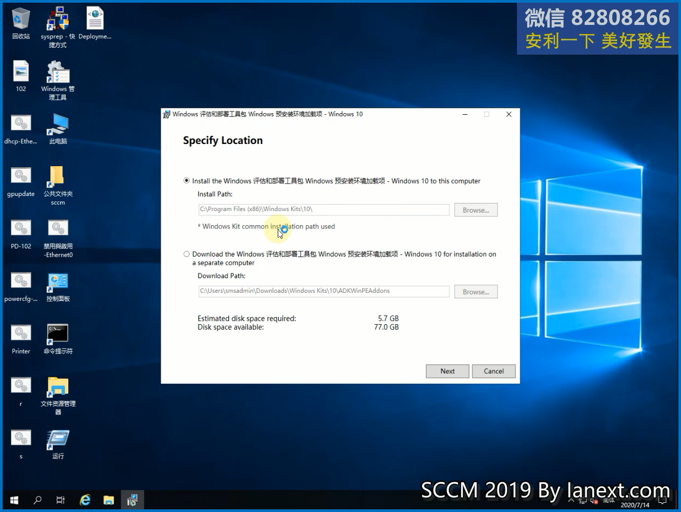The height and width of the screenshot is (512, 681).
Task: Click the volume icon in system tray
Action: (x=594, y=502)
